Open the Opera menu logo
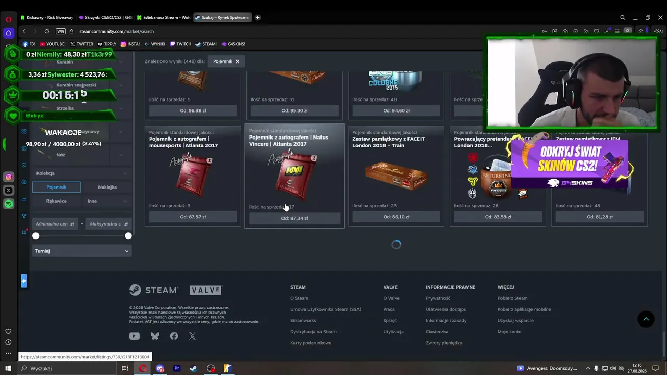The width and height of the screenshot is (667, 375). (x=8, y=19)
